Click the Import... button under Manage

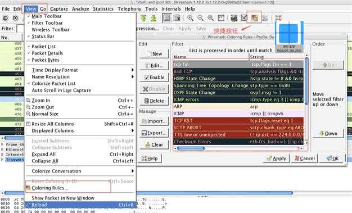154,121
